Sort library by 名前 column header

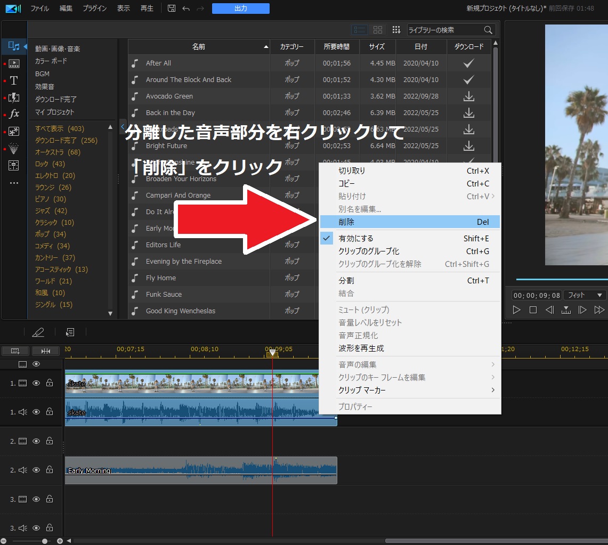pos(199,47)
